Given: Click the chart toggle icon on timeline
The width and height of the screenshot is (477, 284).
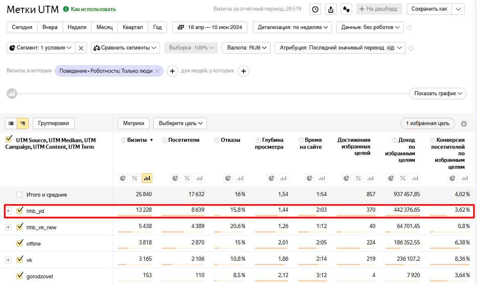Looking at the screenshot, I should pyautogui.click(x=12, y=94).
